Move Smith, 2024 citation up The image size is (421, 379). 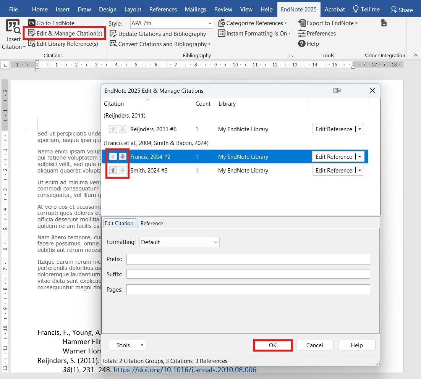pyautogui.click(x=113, y=170)
